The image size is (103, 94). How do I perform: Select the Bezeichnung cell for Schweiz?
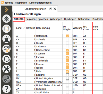click(x=49, y=40)
